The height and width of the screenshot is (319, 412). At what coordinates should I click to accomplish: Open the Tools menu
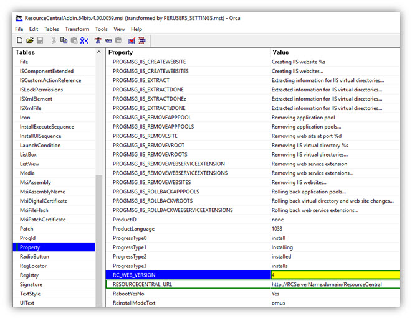pyautogui.click(x=102, y=29)
